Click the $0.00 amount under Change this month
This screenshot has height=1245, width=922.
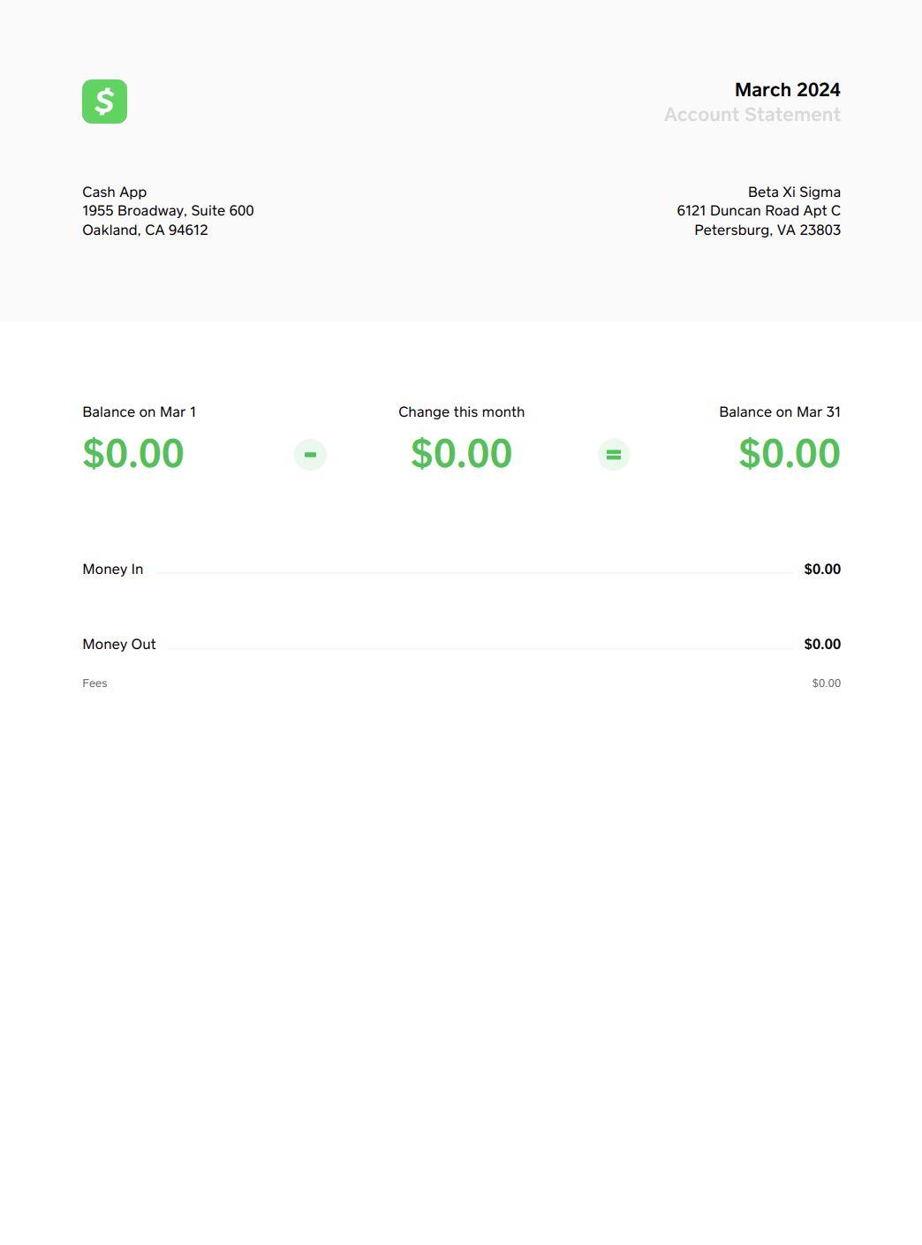coord(461,454)
